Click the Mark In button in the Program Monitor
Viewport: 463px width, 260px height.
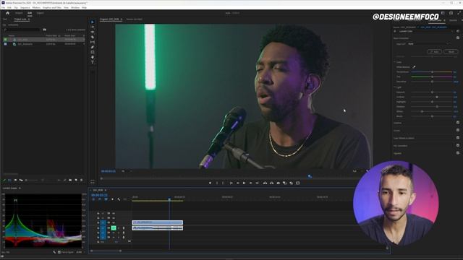click(x=217, y=183)
